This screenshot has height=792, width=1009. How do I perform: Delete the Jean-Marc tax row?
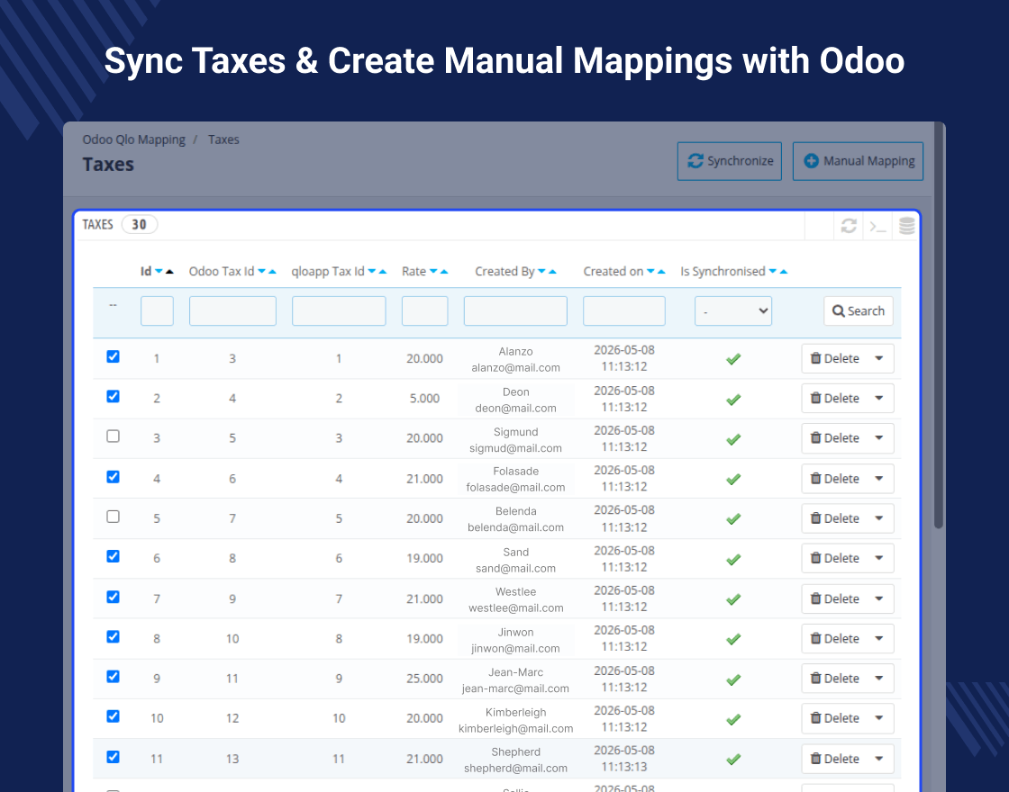[834, 679]
